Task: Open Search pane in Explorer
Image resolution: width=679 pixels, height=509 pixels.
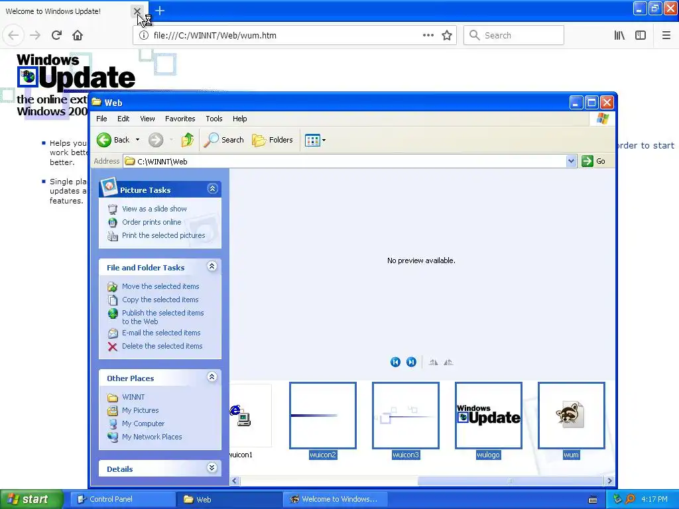Action: coord(224,140)
